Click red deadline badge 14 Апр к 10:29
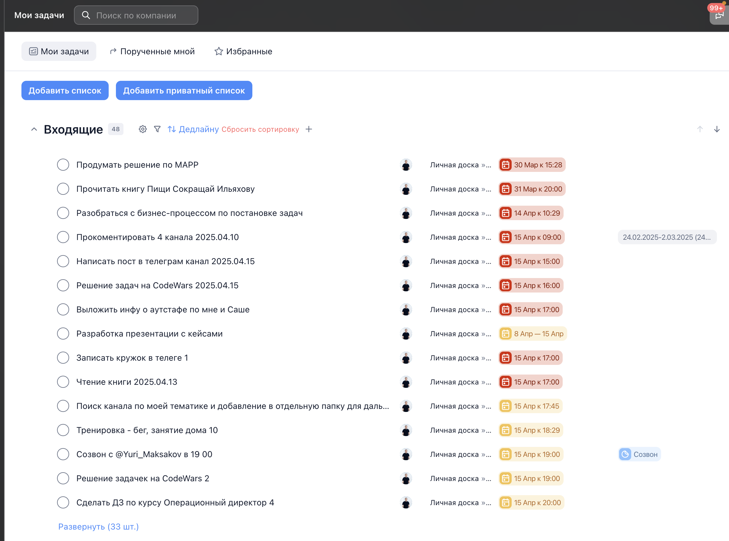The image size is (729, 541). tap(531, 213)
